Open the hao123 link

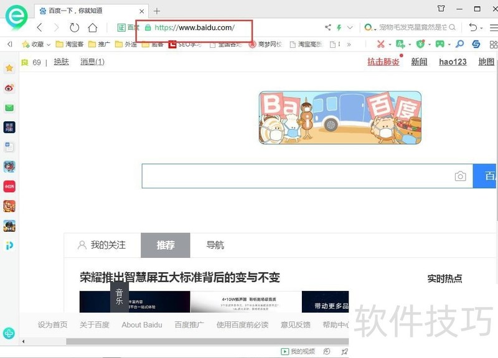pos(453,62)
